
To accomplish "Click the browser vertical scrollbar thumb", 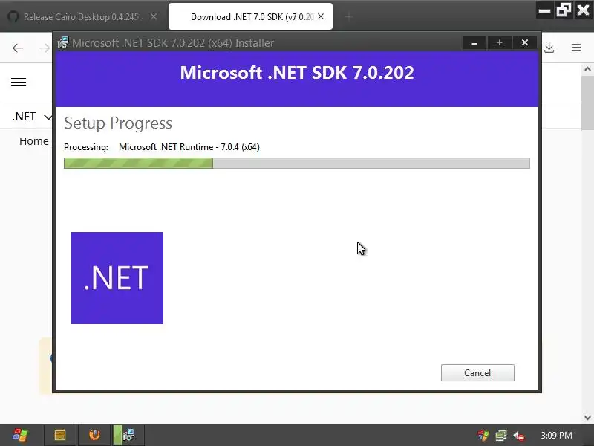I will [587, 103].
